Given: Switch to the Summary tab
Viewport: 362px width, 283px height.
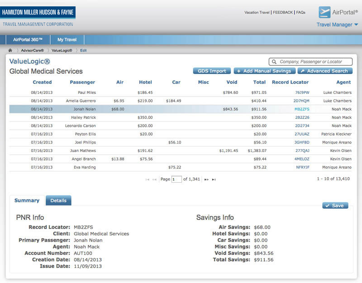Looking at the screenshot, I should (27, 200).
